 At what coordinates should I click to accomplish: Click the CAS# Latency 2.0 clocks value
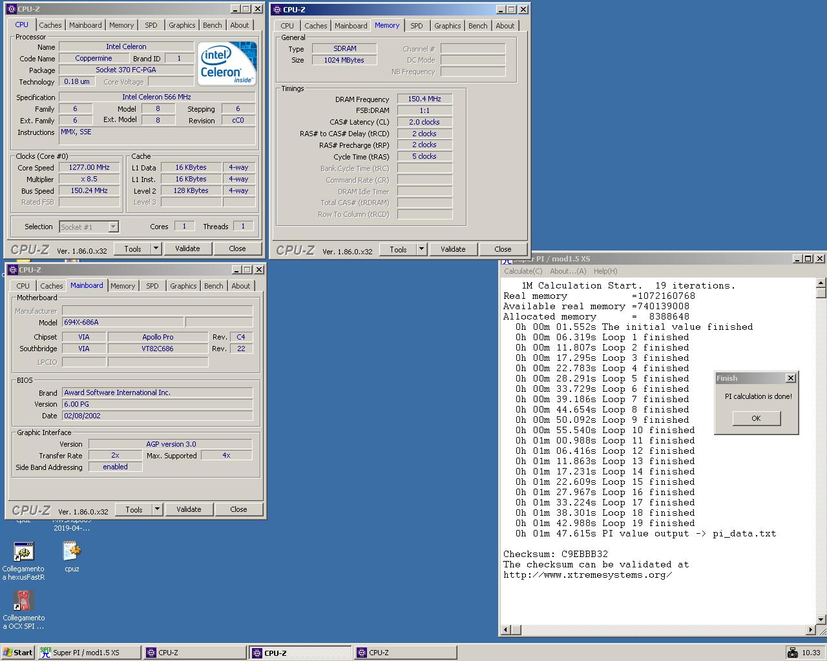click(x=424, y=122)
